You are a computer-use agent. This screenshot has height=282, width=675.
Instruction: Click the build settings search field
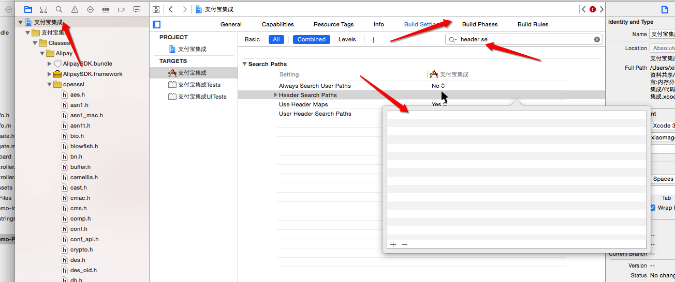pos(524,39)
